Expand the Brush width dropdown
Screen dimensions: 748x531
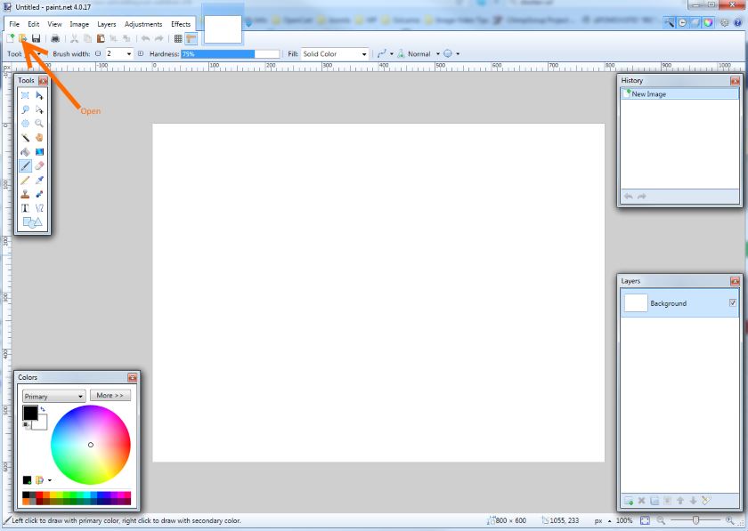point(129,54)
